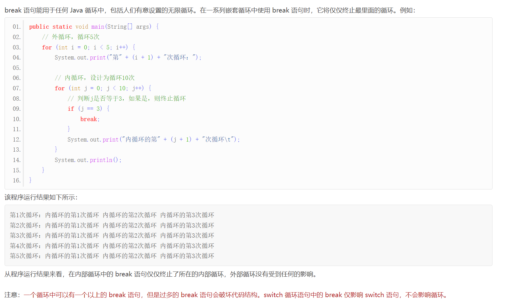Click the outer for loop 'i < 5' line
The height and width of the screenshot is (302, 505).
click(x=89, y=47)
